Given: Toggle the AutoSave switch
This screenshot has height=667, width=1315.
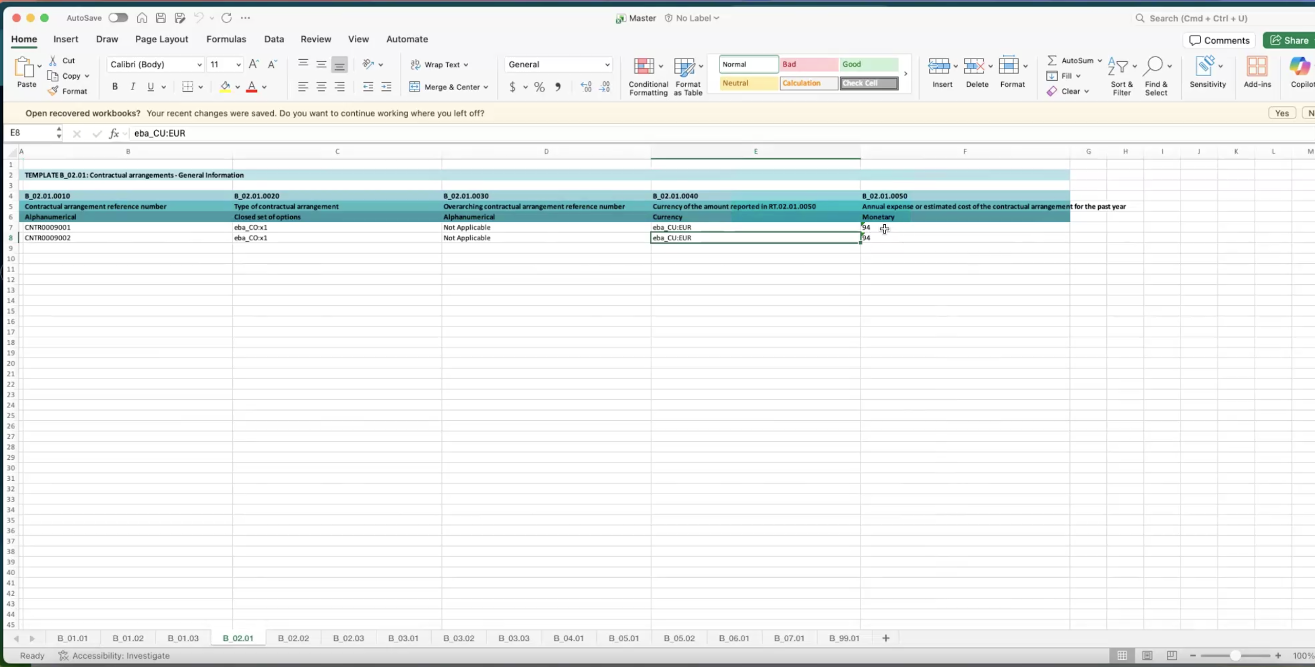Looking at the screenshot, I should (118, 18).
